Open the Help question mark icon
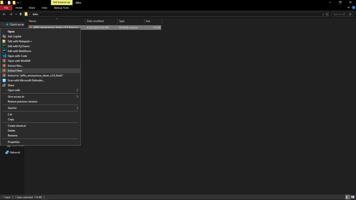356x200 pixels. pyautogui.click(x=353, y=8)
